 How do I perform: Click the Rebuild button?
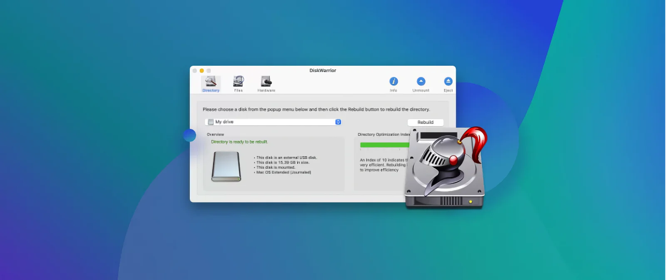click(x=425, y=122)
